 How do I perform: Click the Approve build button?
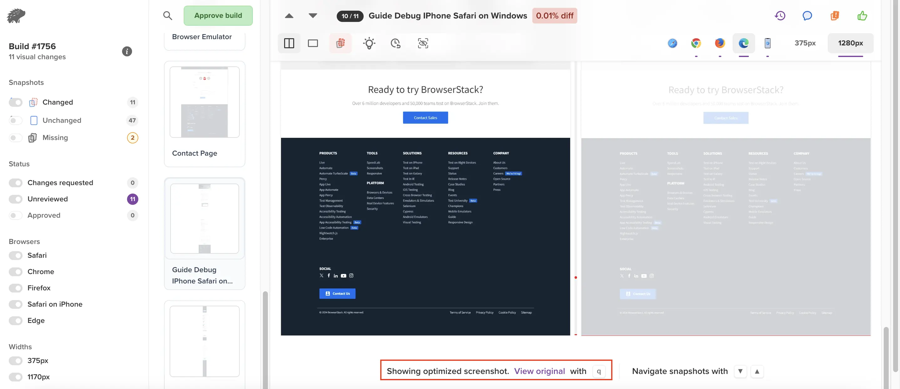[x=218, y=16]
